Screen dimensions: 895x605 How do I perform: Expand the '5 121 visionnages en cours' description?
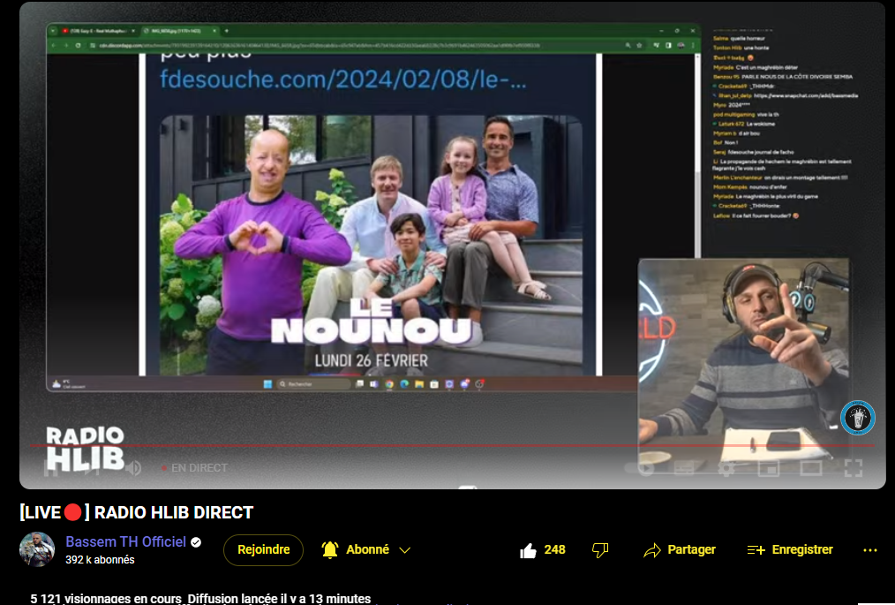point(200,598)
